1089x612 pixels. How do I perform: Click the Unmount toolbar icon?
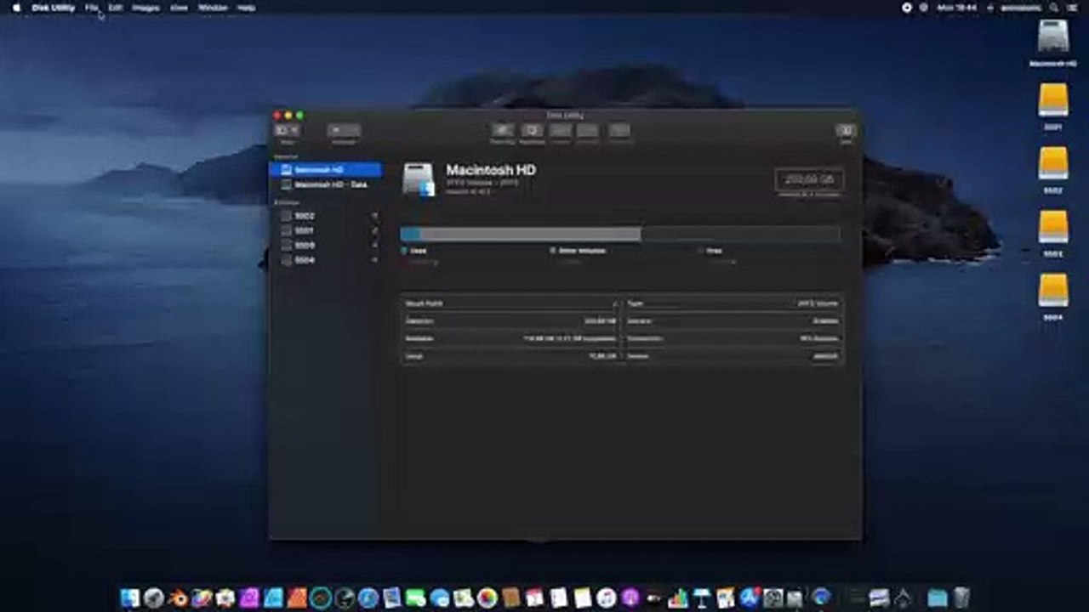[620, 130]
